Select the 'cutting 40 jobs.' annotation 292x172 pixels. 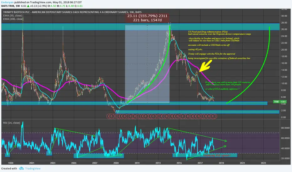point(196,49)
